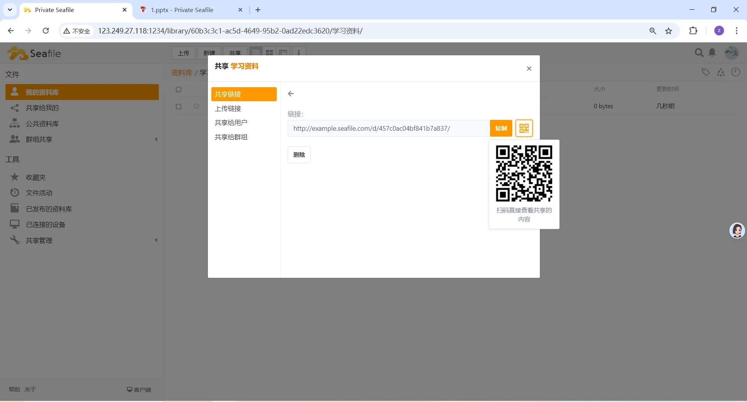Click the QR code image
The height and width of the screenshot is (402, 747).
click(524, 174)
